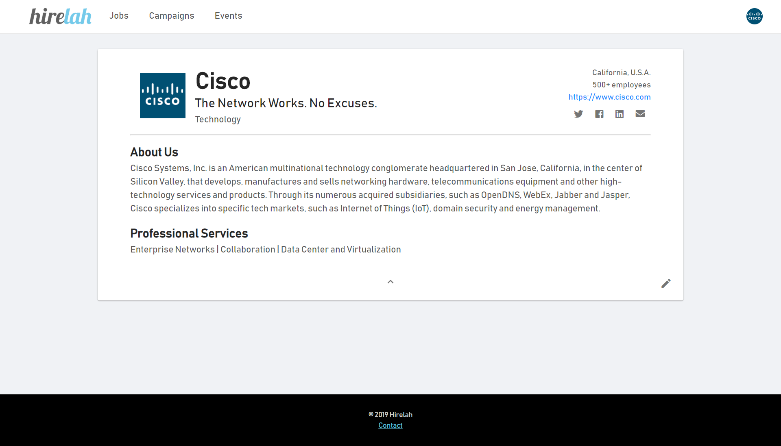Viewport: 781px width, 446px height.
Task: Open Cisco's LinkedIn page icon
Action: click(x=620, y=114)
